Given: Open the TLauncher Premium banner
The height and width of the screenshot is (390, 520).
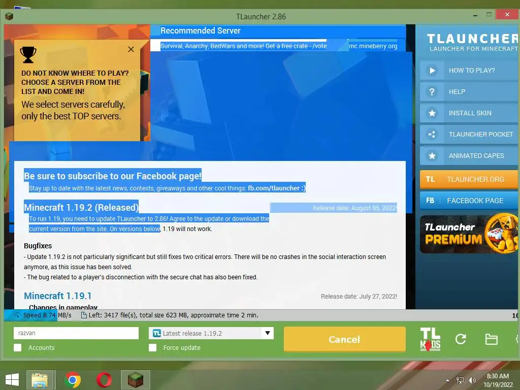Looking at the screenshot, I should [469, 234].
